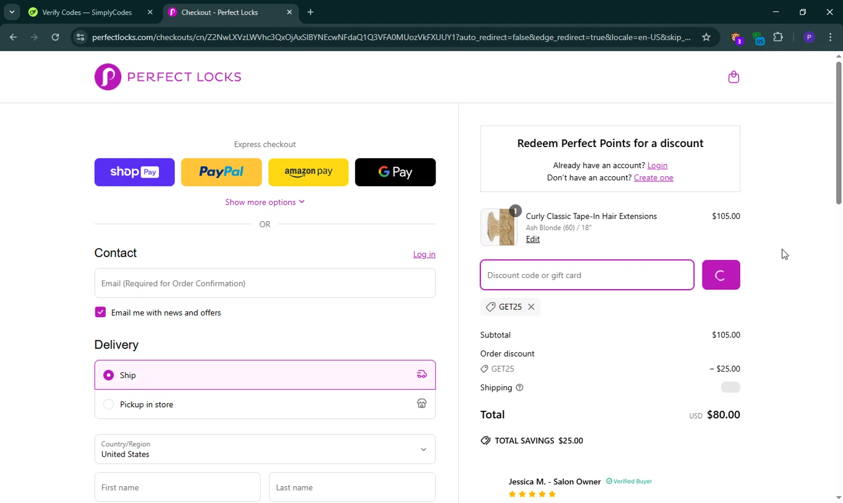The width and height of the screenshot is (843, 503).
Task: Click the TOTAL SAVINGS $25.00 text
Action: click(x=539, y=441)
